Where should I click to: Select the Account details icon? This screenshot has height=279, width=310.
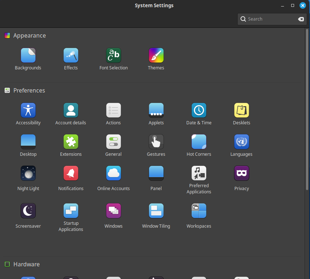(71, 110)
